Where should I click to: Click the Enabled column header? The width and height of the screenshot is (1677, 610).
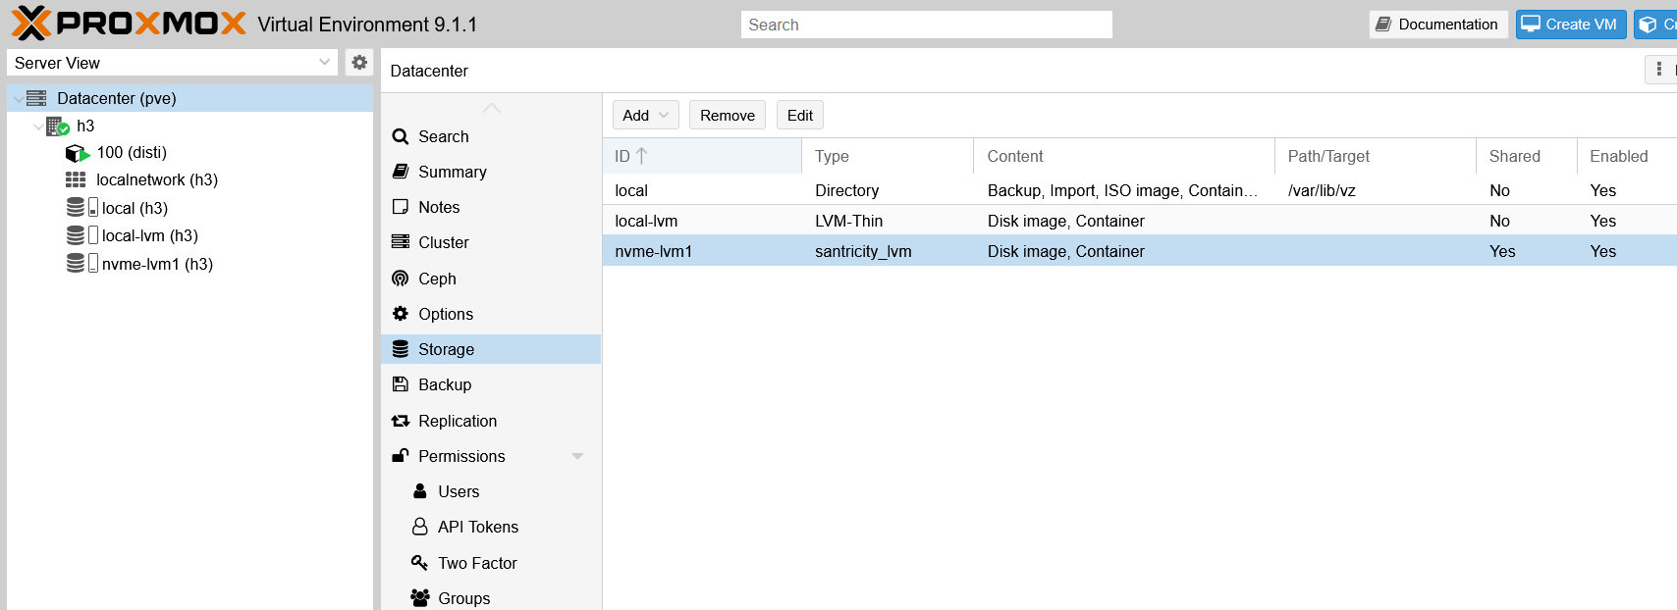tap(1627, 156)
